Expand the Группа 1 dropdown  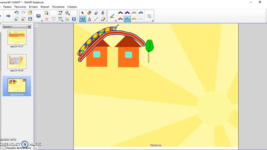(x=29, y=27)
